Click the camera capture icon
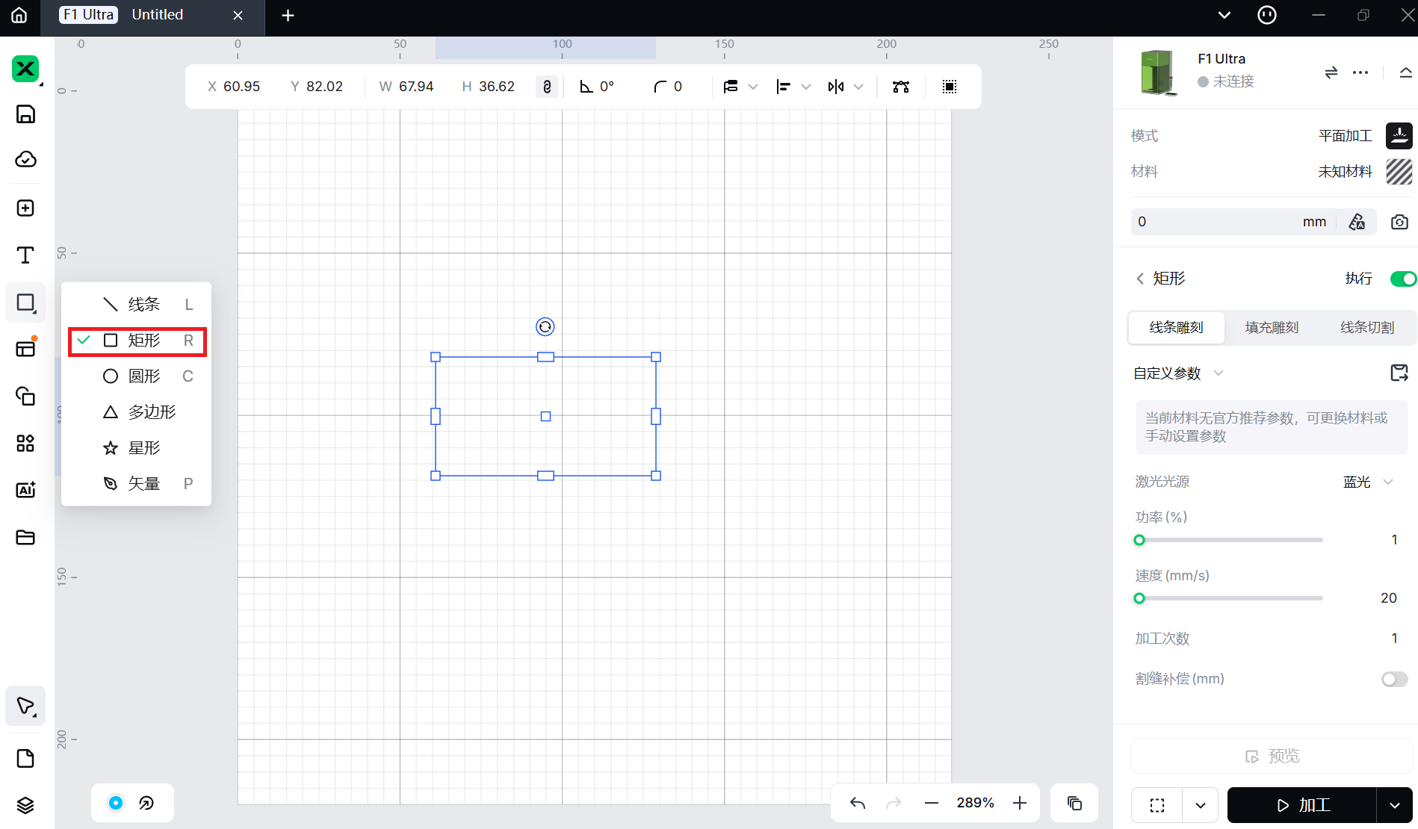 [1399, 222]
